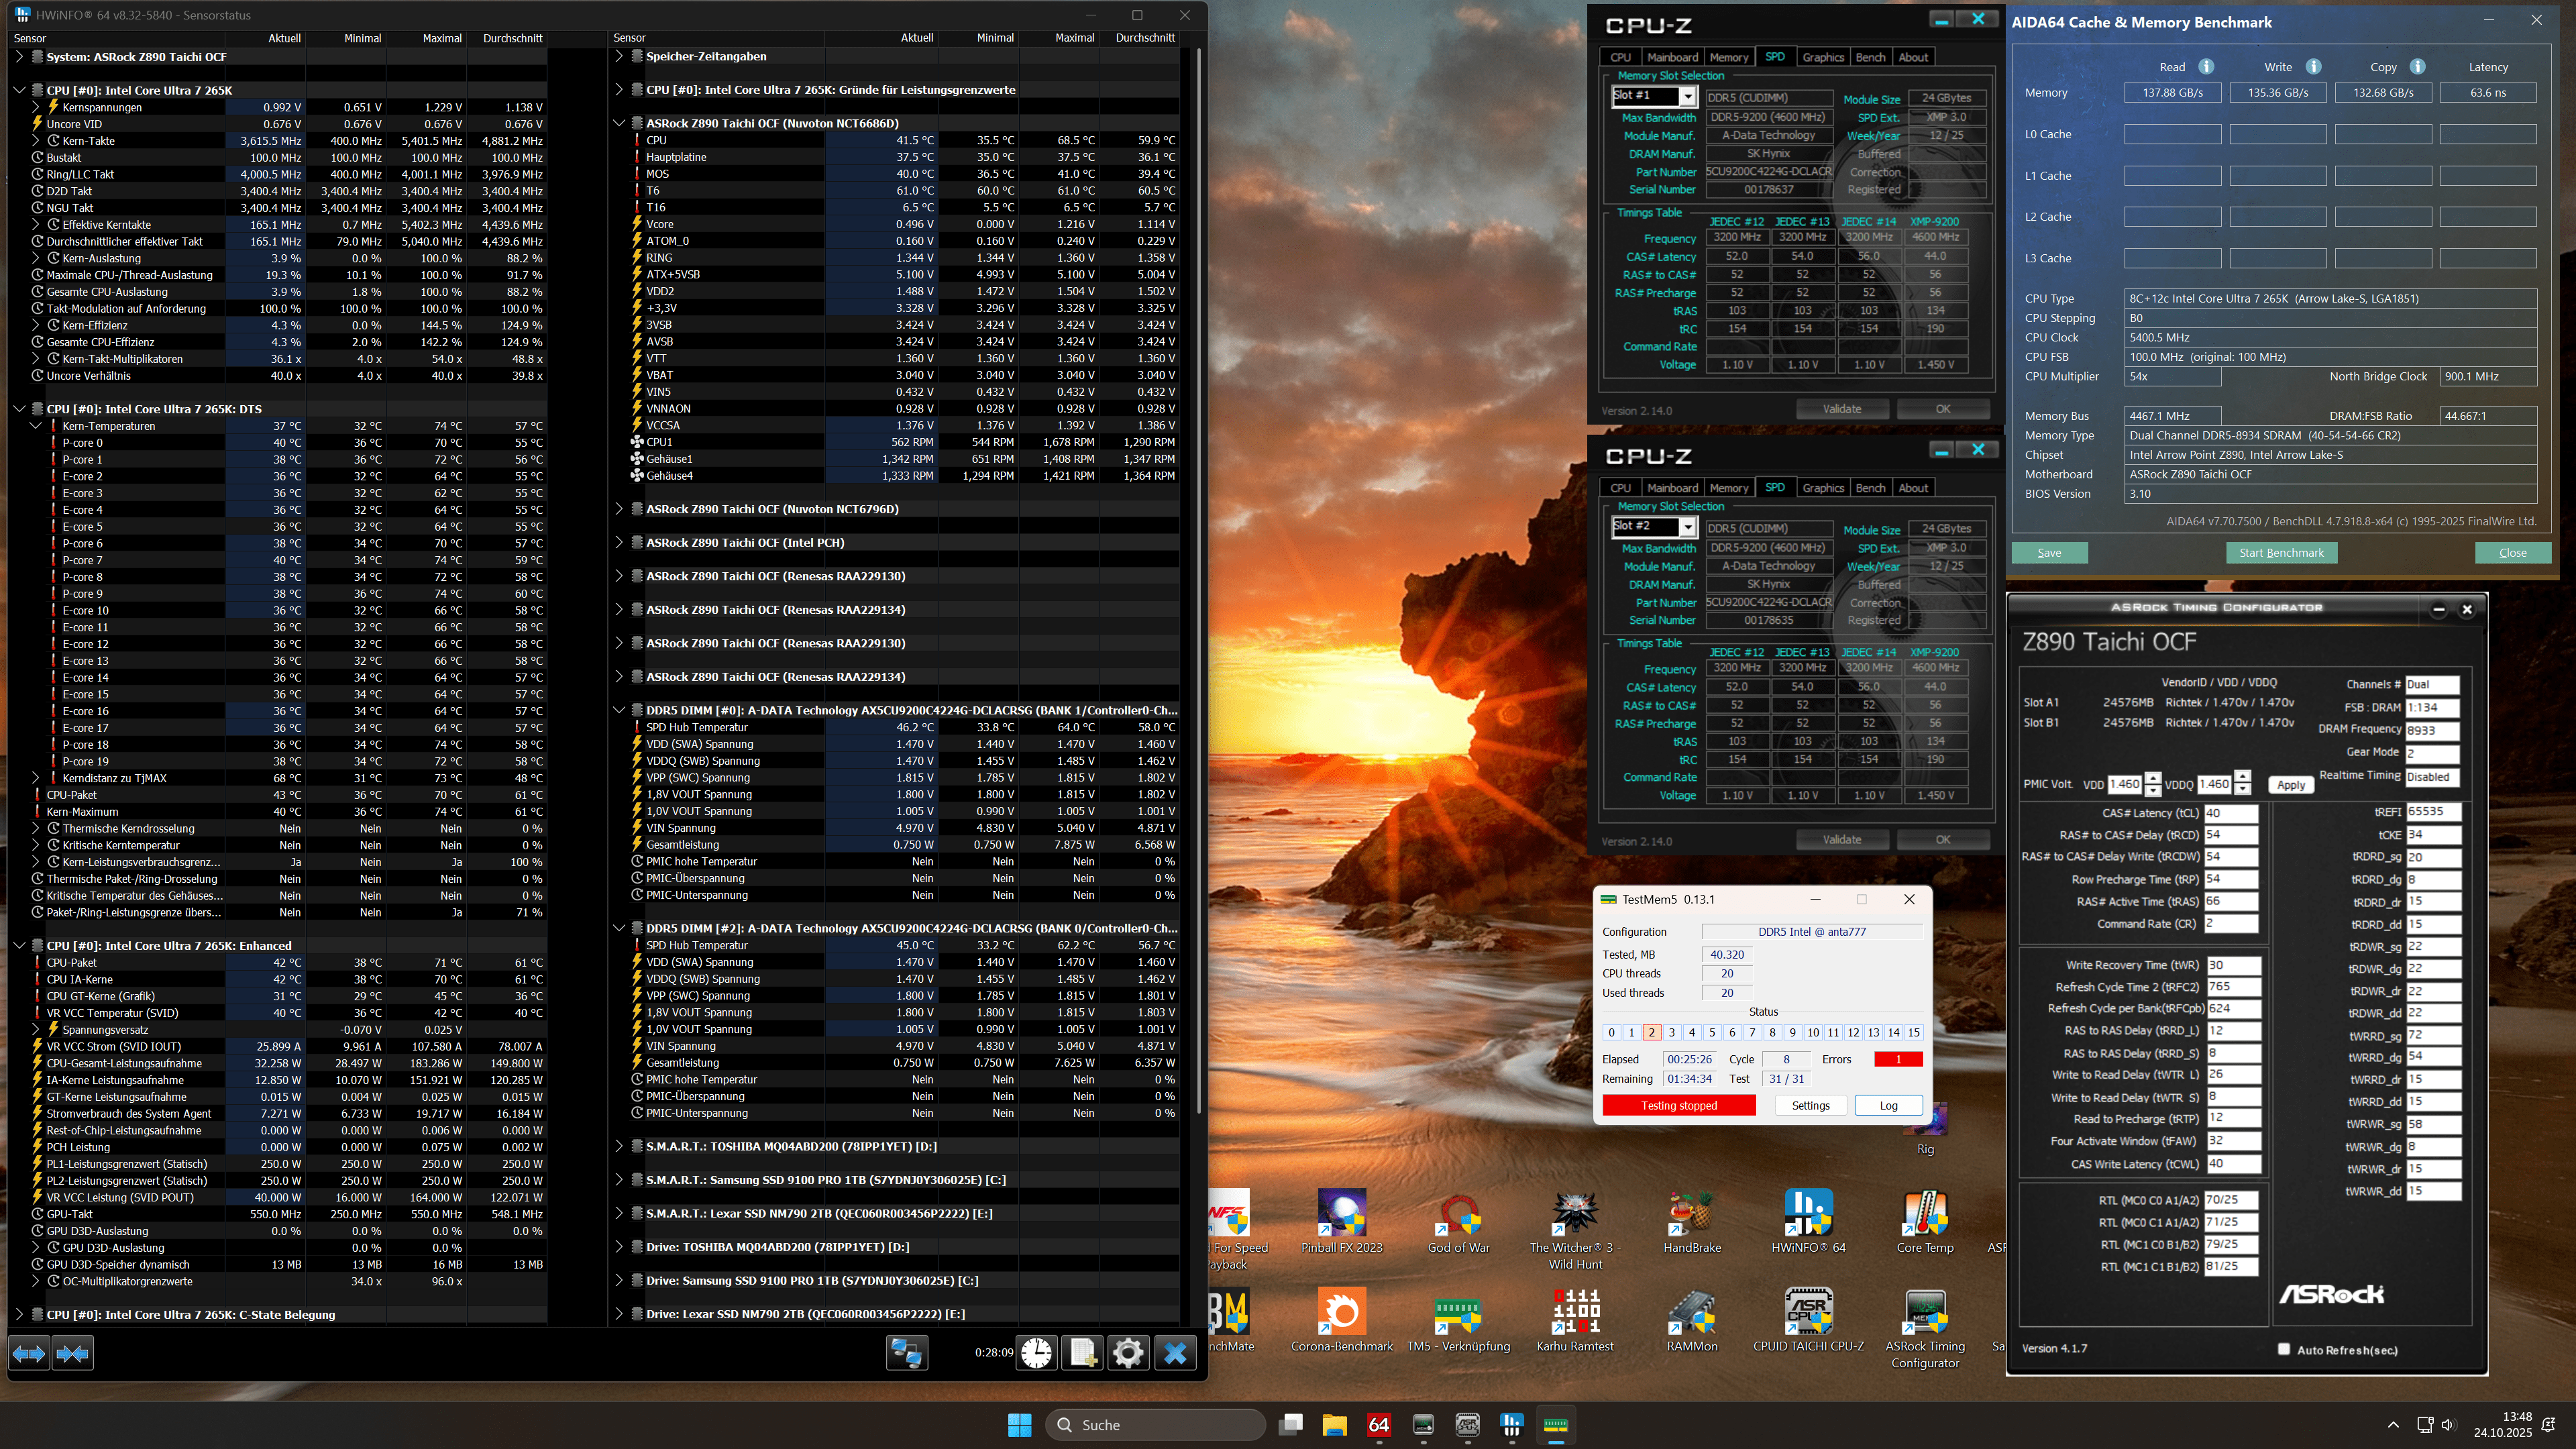Collapse CPU Intel Core Ultra 7 265K tree

(19, 90)
